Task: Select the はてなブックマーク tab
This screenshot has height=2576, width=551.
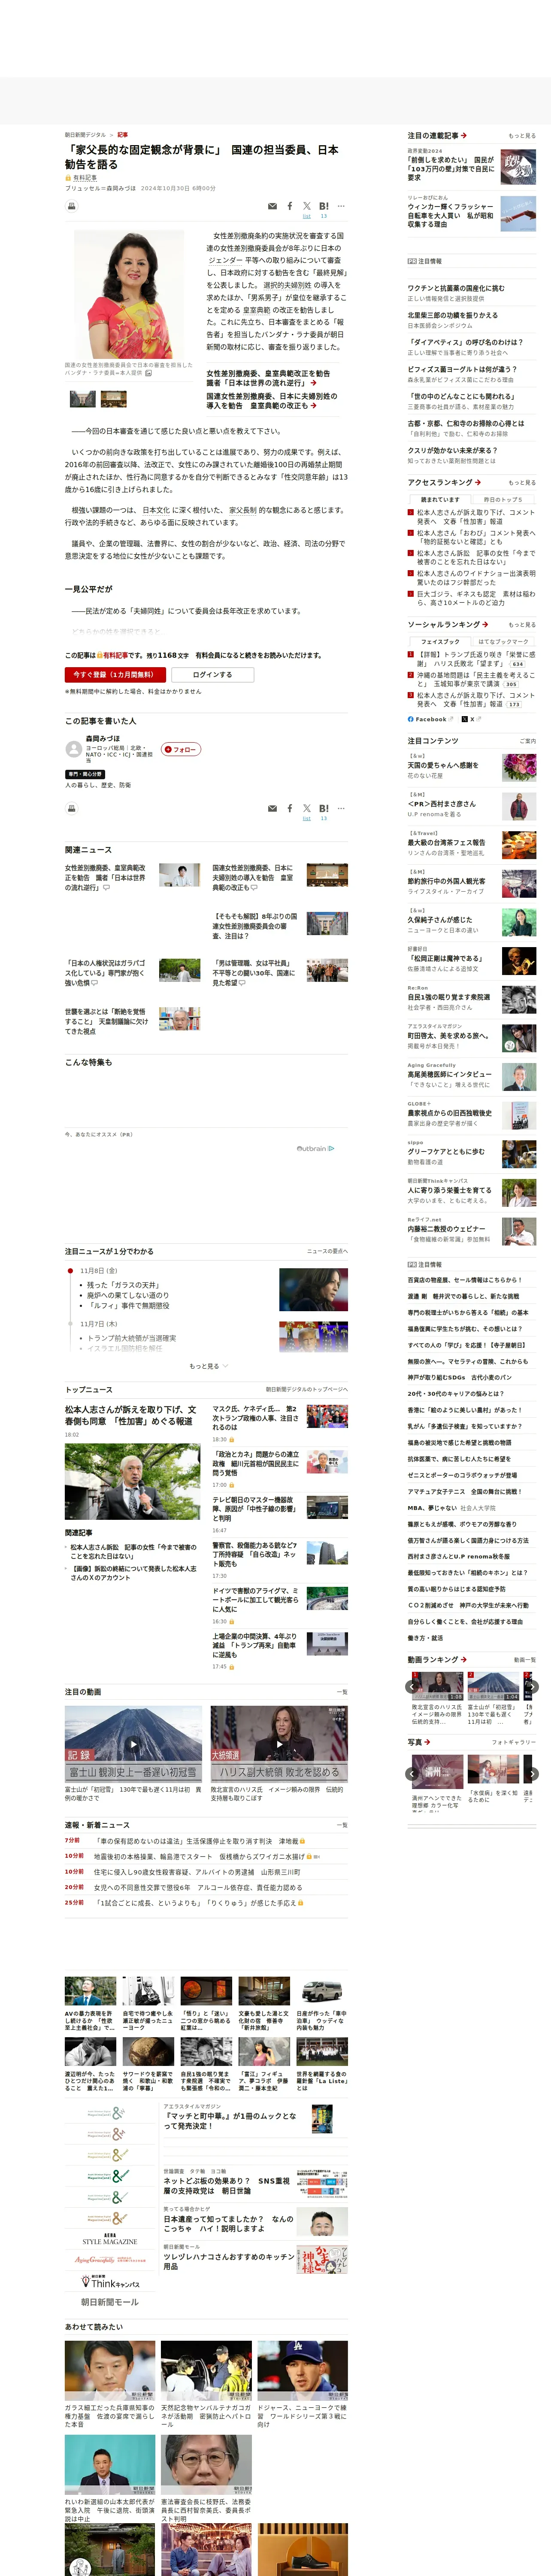Action: click(x=503, y=641)
